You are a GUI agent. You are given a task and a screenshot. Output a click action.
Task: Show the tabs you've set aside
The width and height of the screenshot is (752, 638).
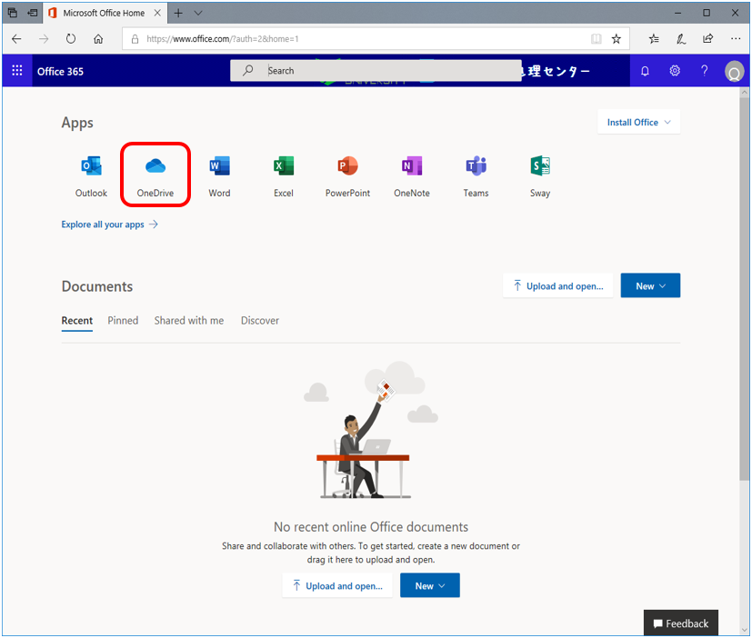point(13,13)
